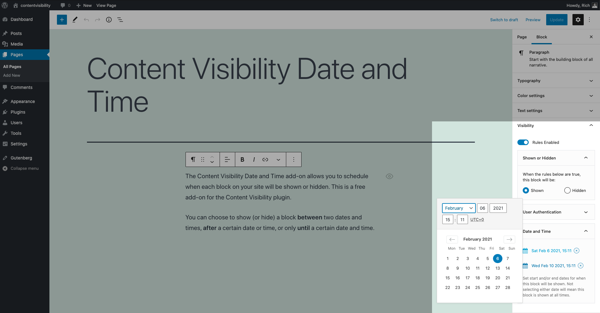Click the redo arrow in toolbar
This screenshot has width=600, height=313.
98,20
